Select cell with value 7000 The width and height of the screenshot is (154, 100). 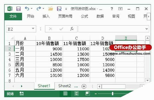click(76, 70)
